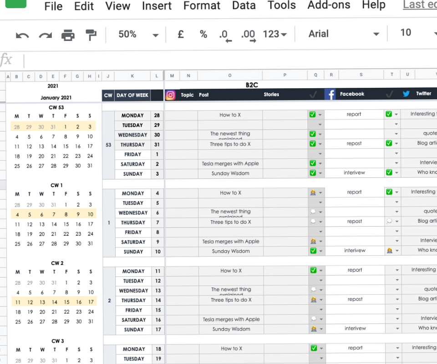Click the Last edit link
This screenshot has width=437, height=364.
(x=419, y=5)
